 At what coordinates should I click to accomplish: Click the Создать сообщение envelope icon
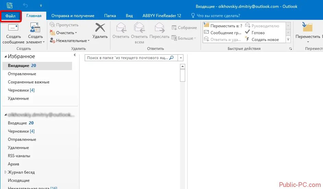click(x=13, y=28)
